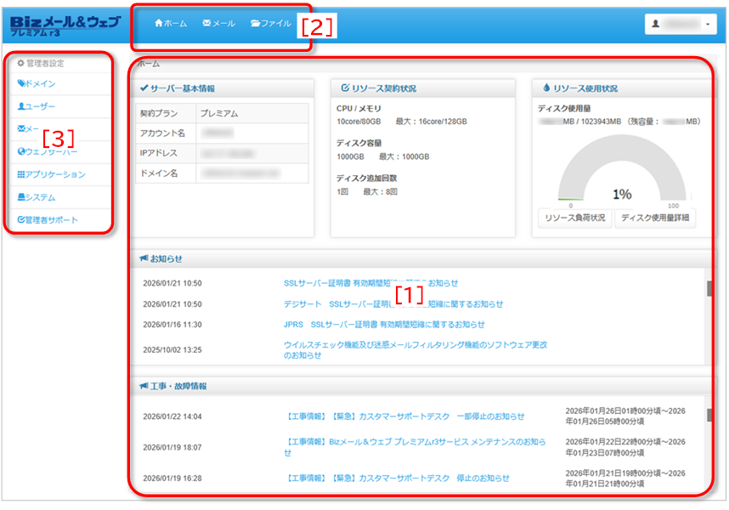Click the Web Server globe icon
Image resolution: width=729 pixels, height=510 pixels.
point(21,152)
